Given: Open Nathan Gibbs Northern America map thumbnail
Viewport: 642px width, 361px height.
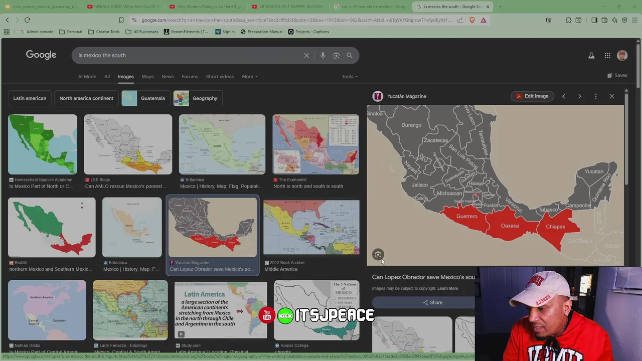Looking at the screenshot, I should (x=47, y=310).
